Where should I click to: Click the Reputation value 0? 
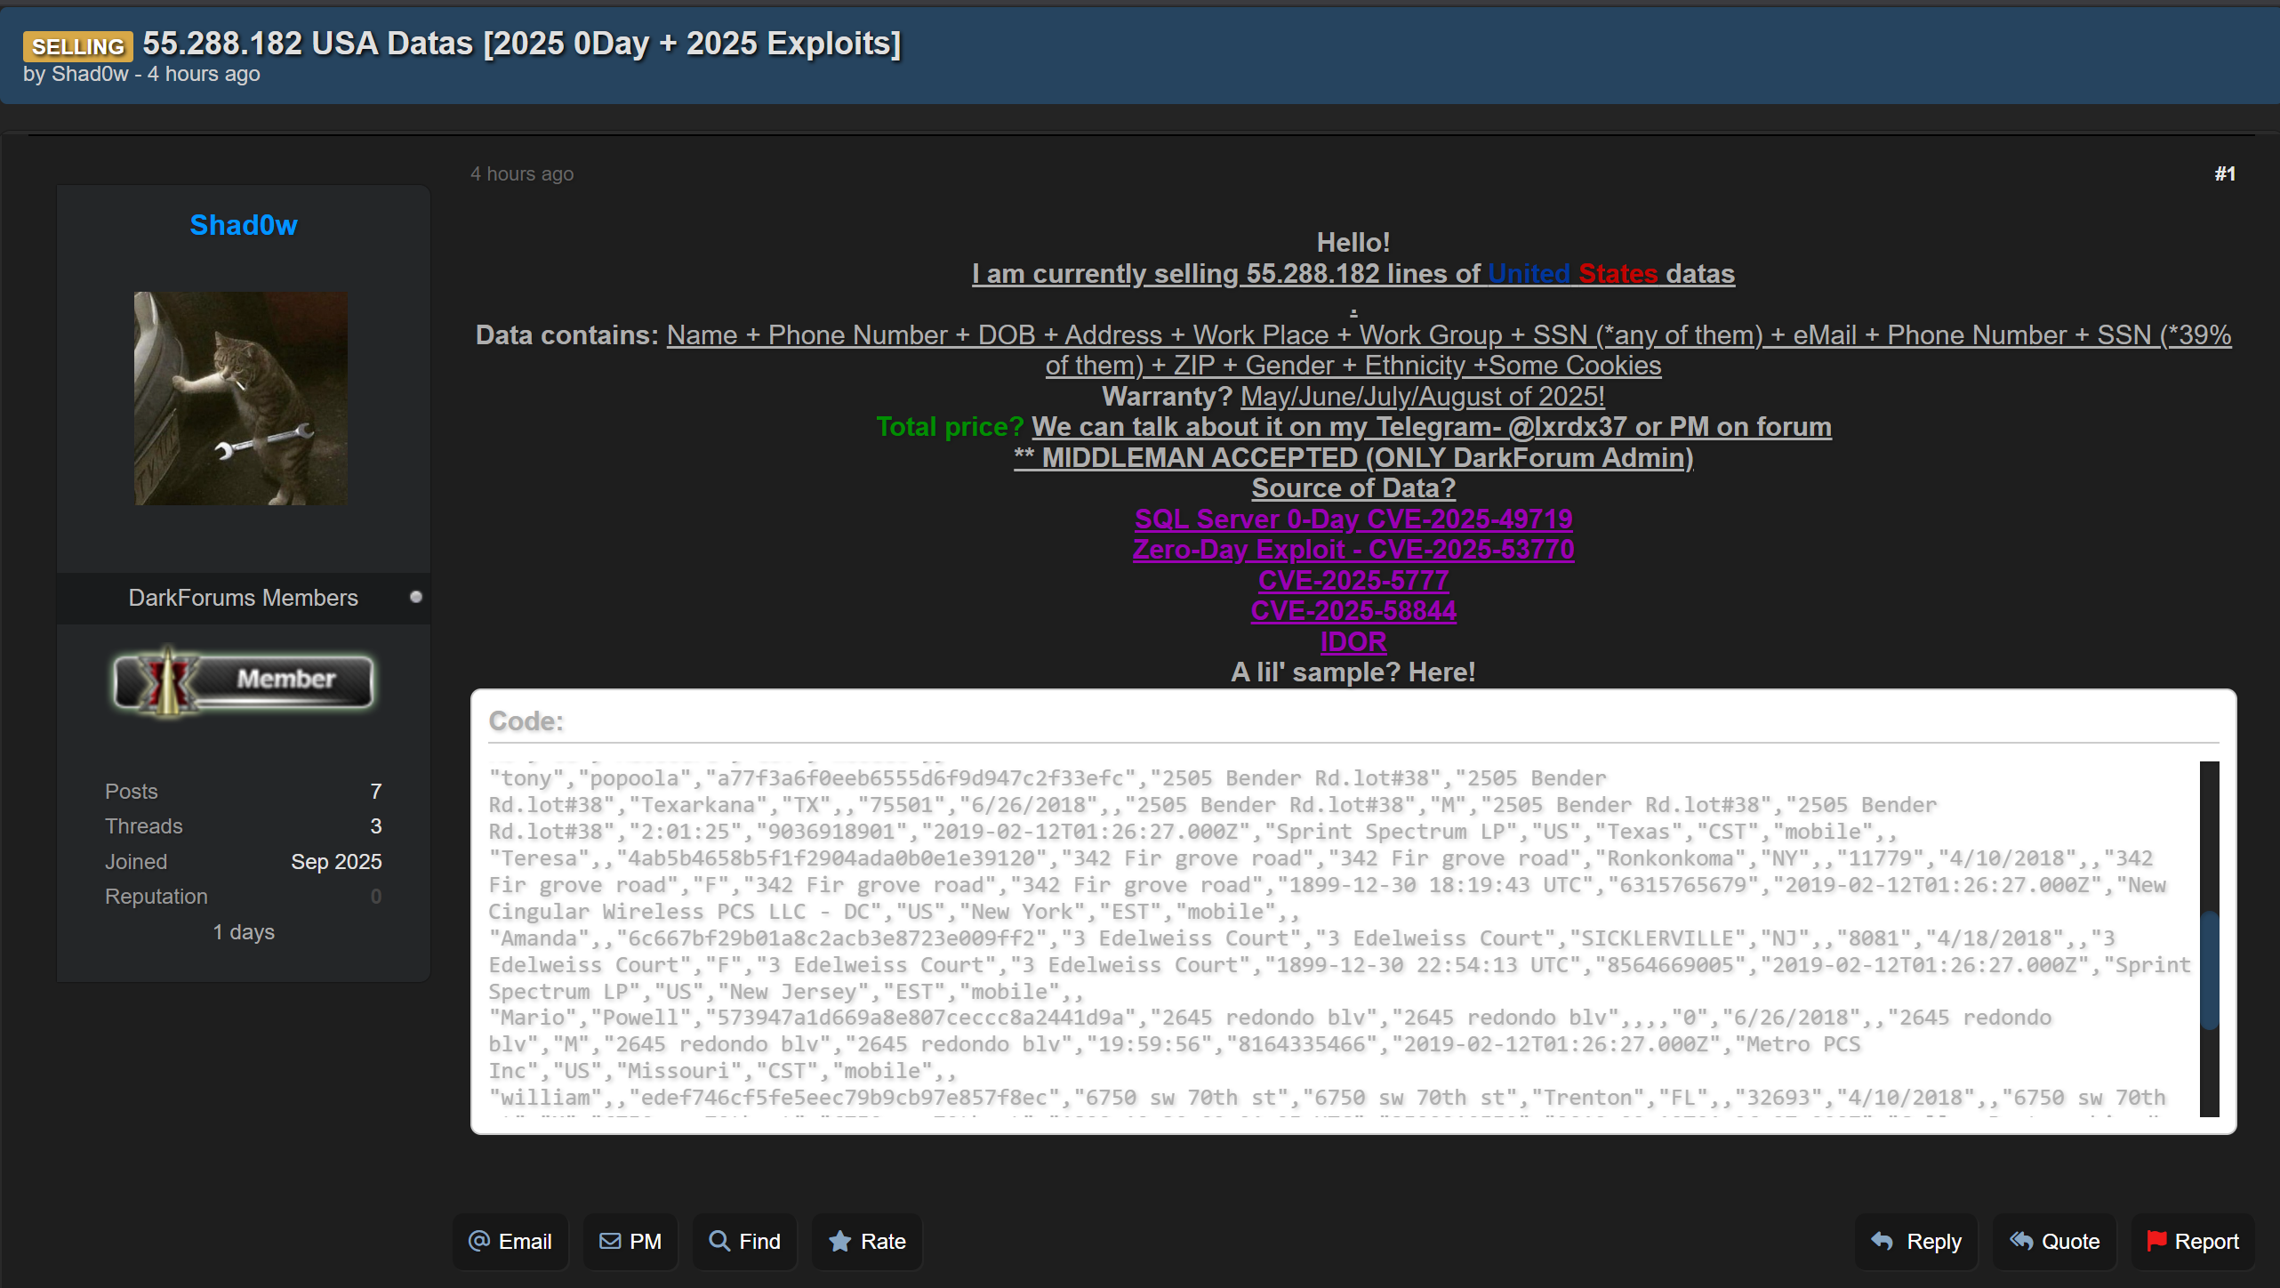(375, 897)
